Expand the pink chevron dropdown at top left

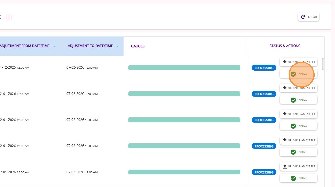pyautogui.click(x=9, y=17)
